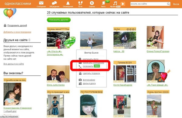Open the Музыка note icon

(x=115, y=3)
